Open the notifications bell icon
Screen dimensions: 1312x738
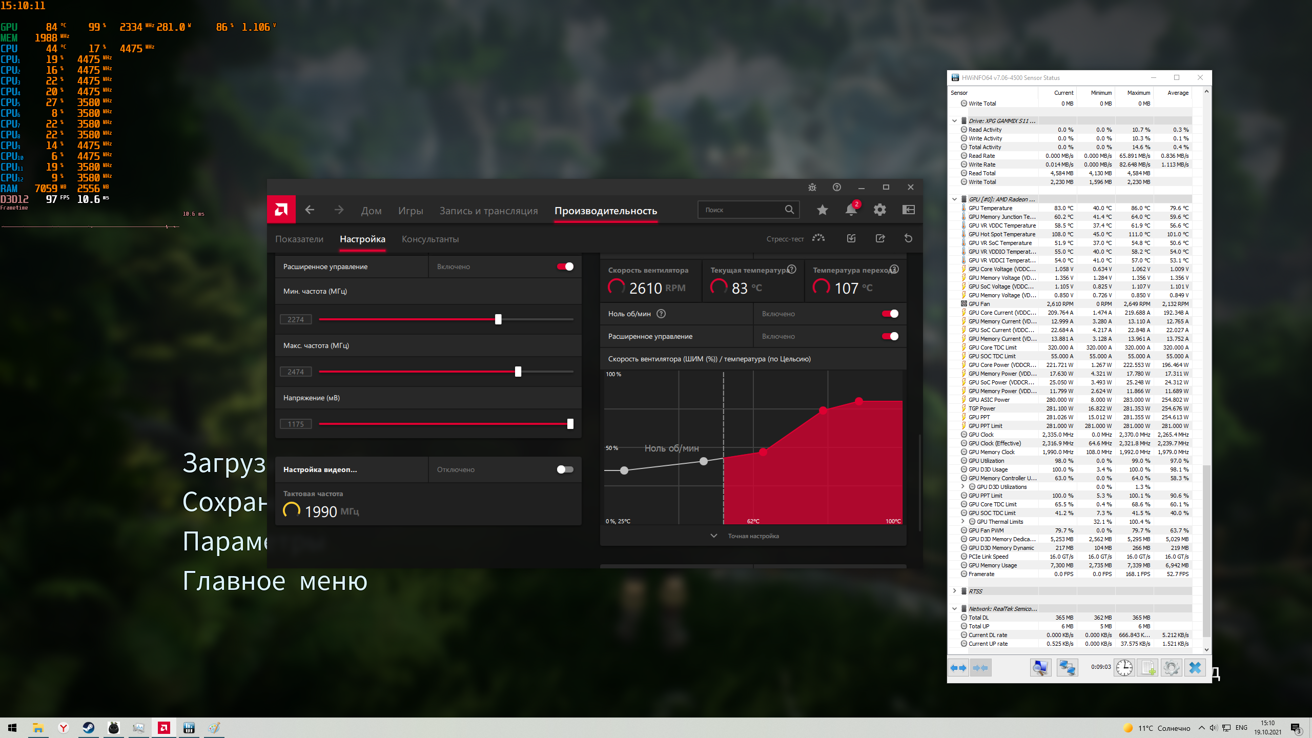click(851, 210)
